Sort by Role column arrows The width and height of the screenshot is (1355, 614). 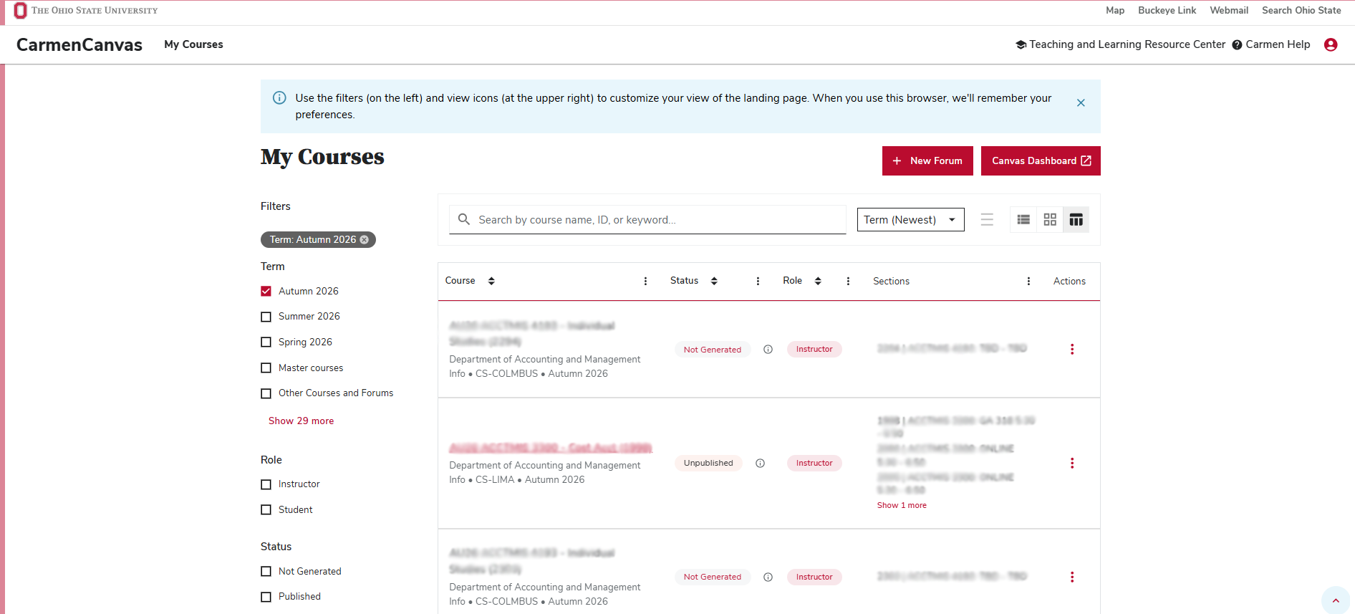[x=818, y=281]
